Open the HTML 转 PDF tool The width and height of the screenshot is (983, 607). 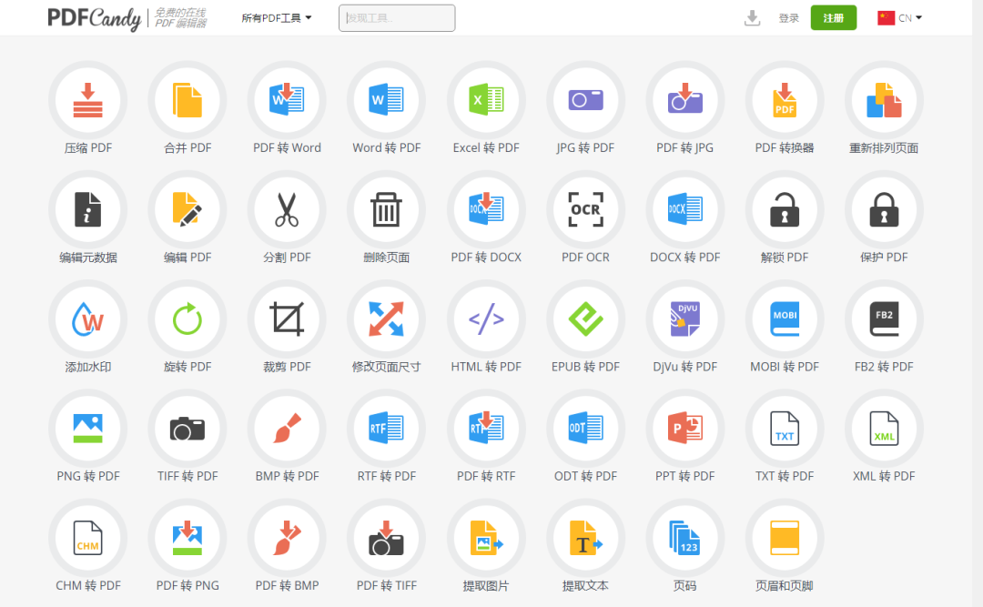coord(486,319)
